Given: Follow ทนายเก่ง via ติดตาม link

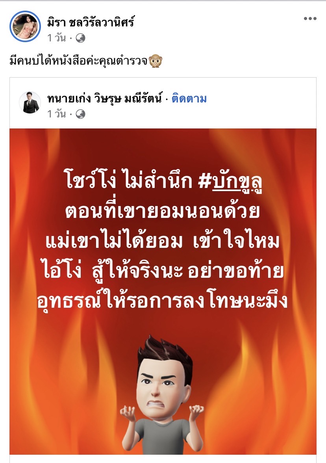Looking at the screenshot, I should click(189, 99).
